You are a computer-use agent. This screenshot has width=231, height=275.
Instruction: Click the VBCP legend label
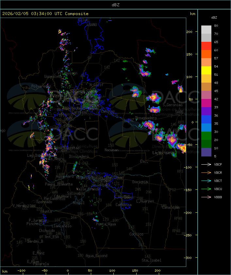(218, 165)
